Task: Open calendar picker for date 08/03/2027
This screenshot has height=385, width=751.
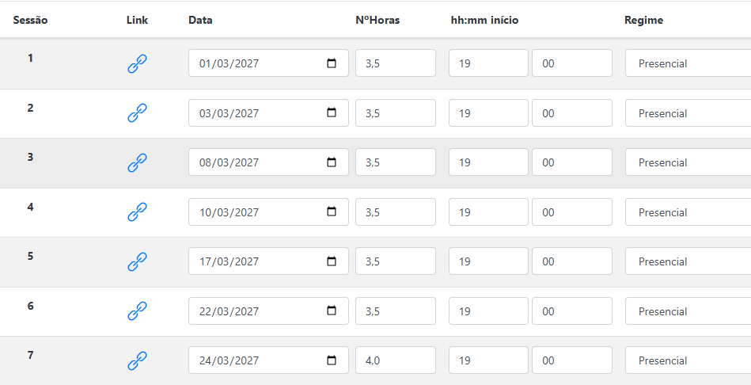Action: [x=332, y=162]
